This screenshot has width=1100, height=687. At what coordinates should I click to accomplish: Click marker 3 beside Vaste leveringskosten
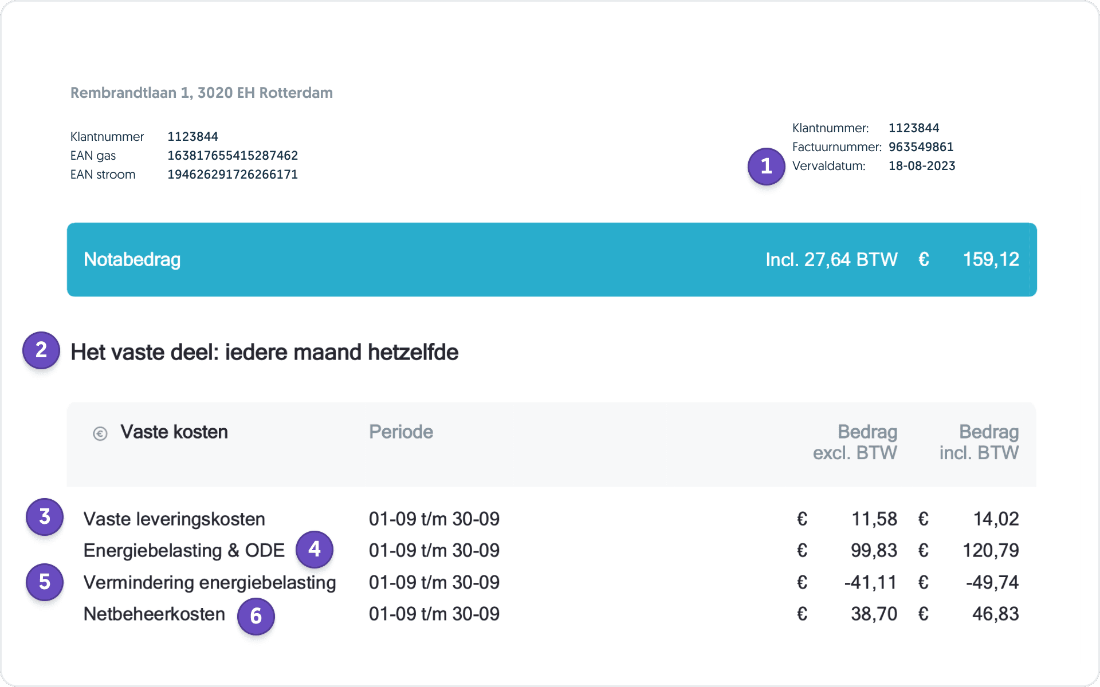pos(45,517)
